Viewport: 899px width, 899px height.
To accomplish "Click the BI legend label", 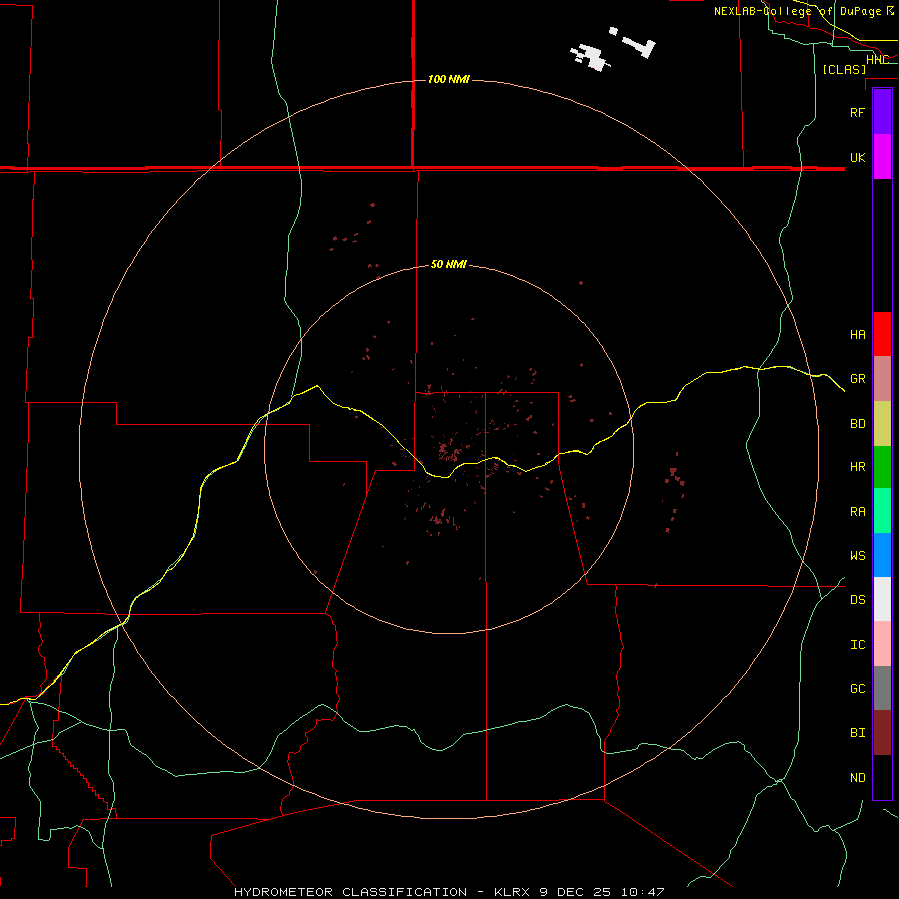I will pyautogui.click(x=857, y=733).
